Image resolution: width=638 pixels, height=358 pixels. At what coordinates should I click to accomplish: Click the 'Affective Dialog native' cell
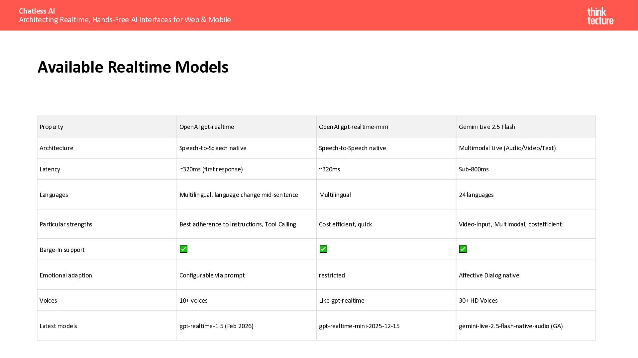(x=489, y=275)
